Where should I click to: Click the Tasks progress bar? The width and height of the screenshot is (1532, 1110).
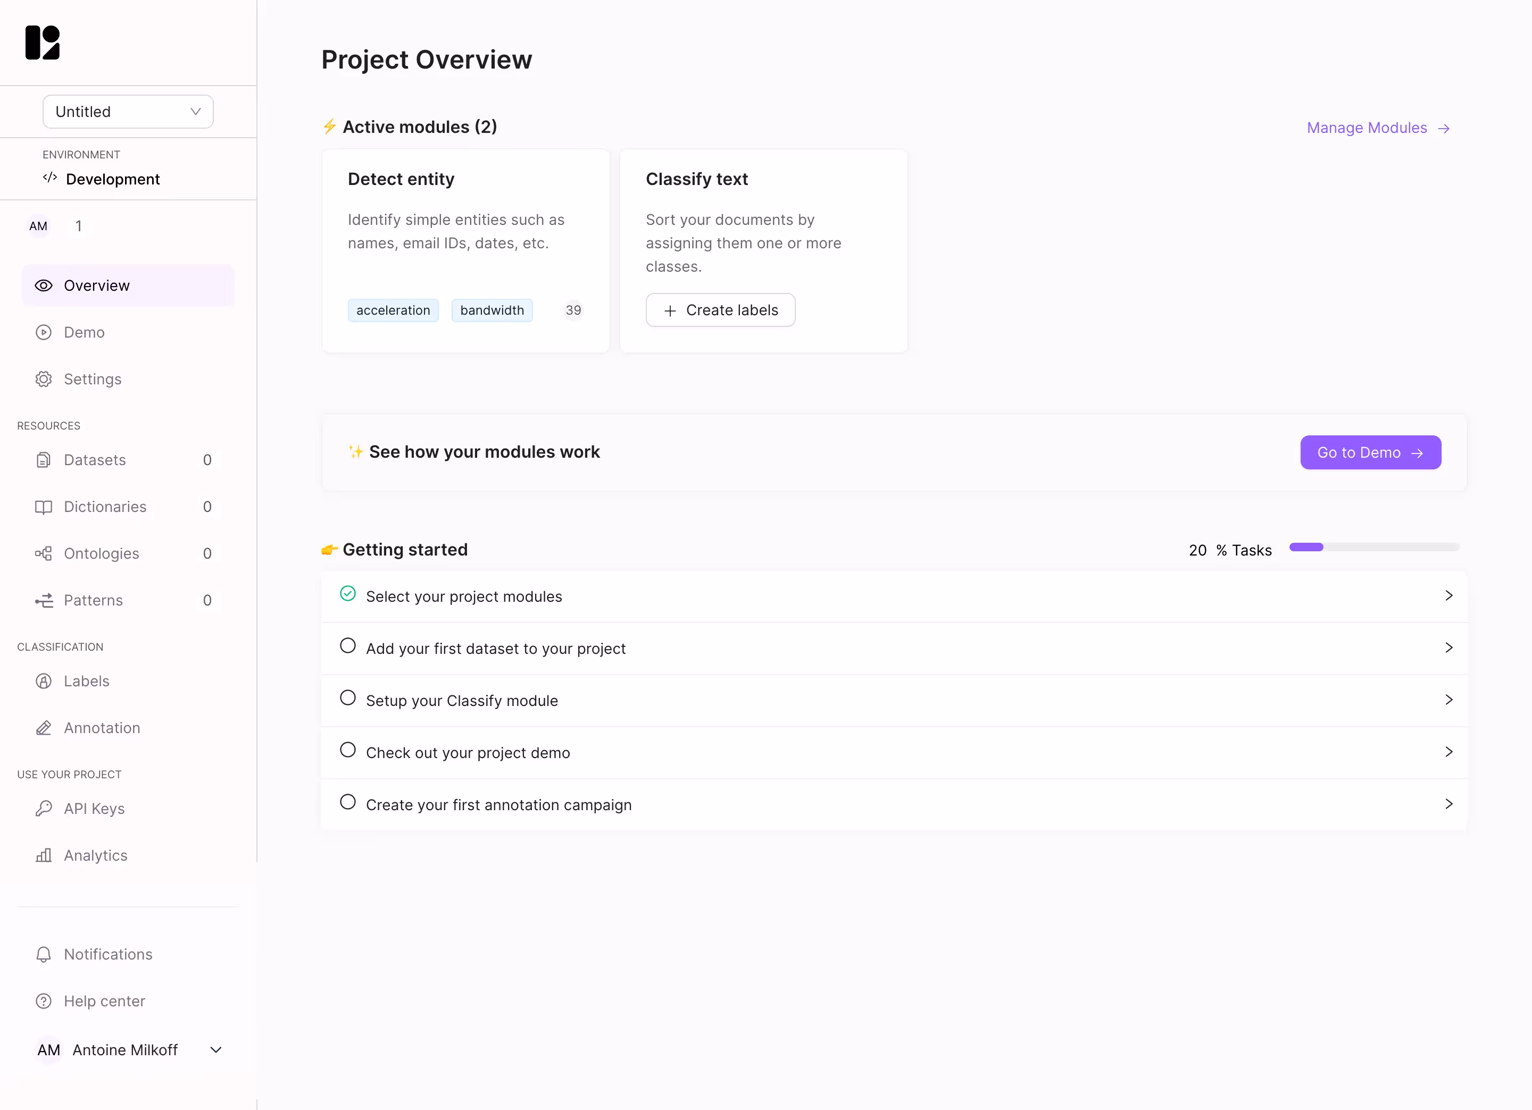(x=1374, y=548)
